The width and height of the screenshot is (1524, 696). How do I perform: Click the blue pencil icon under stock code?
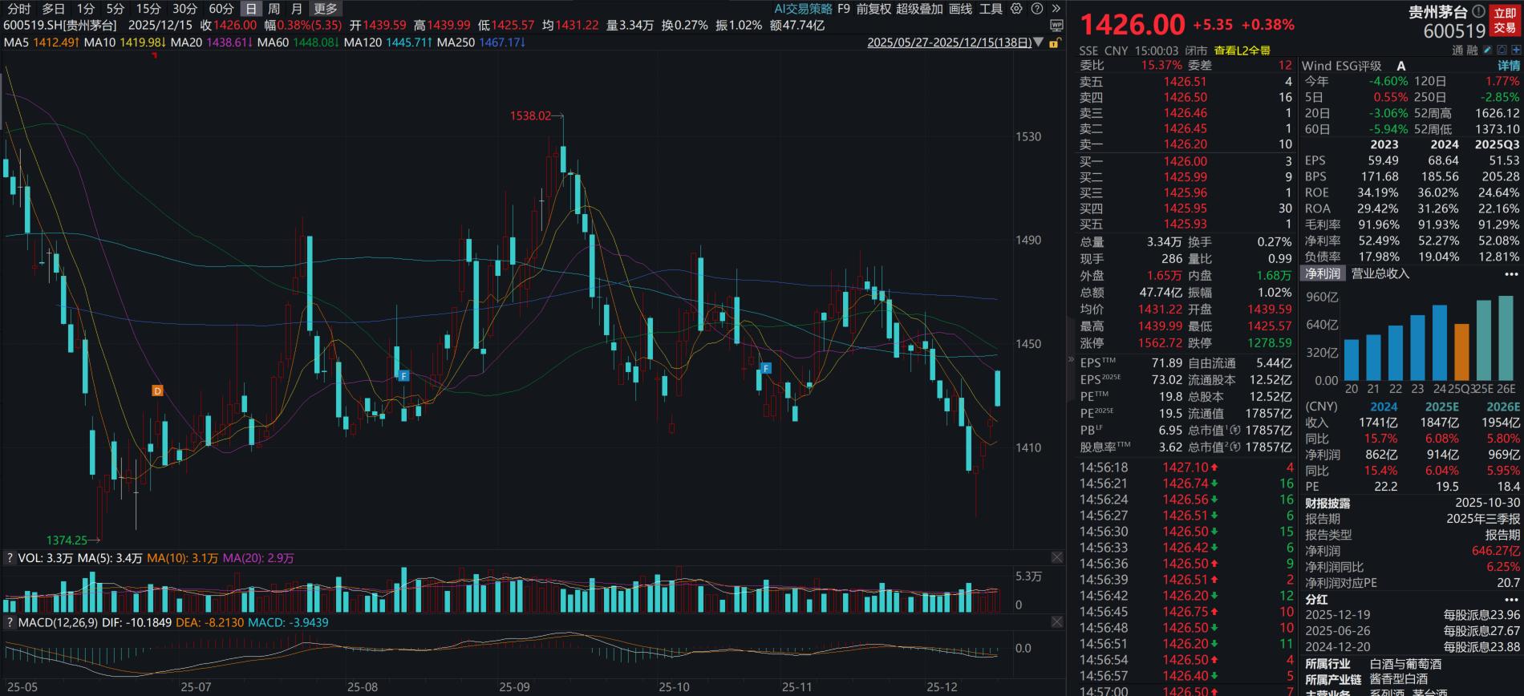coord(1488,50)
